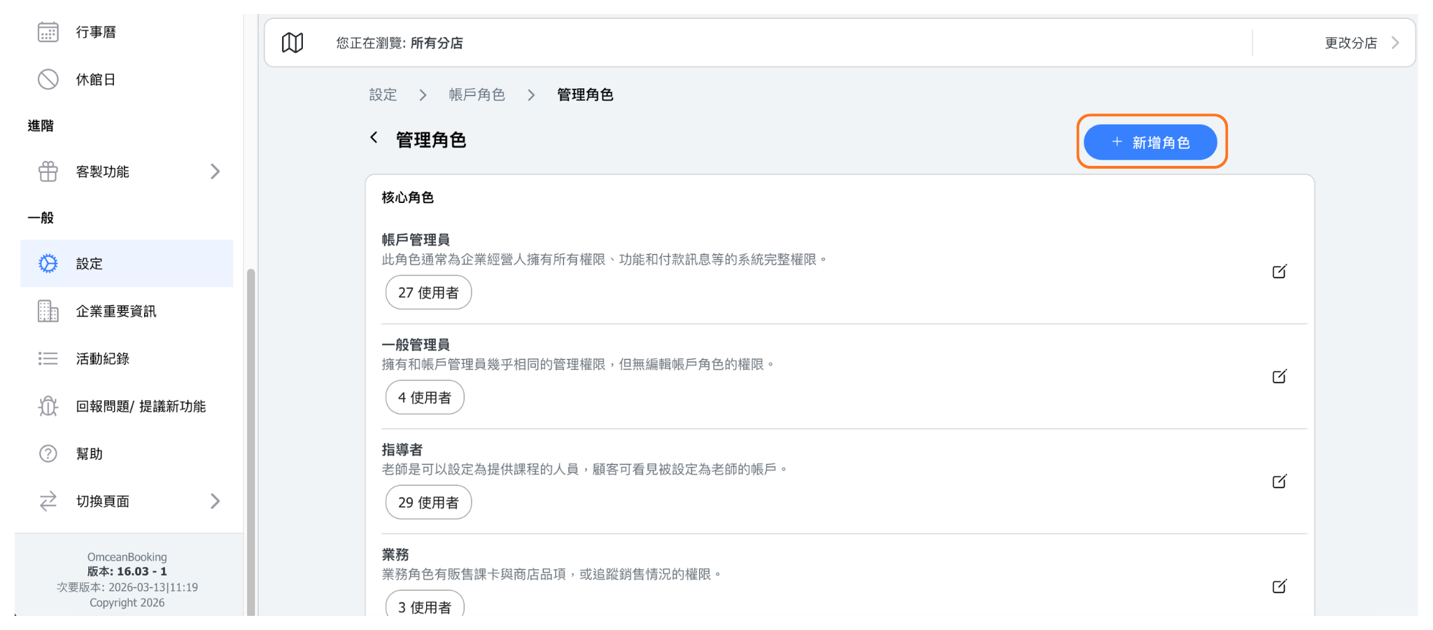This screenshot has width=1433, height=630.
Task: Click the question mark 幫助 icon
Action: point(48,454)
